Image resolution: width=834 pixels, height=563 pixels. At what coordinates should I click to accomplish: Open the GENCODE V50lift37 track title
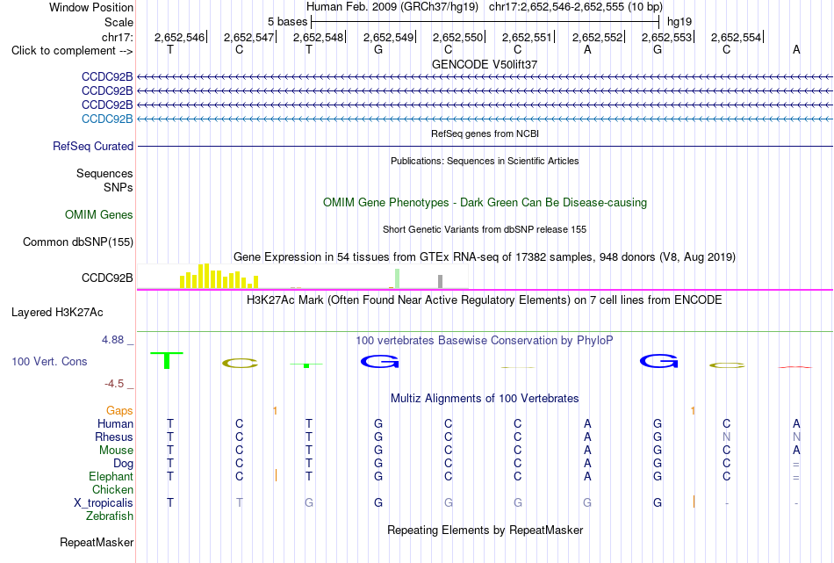click(485, 64)
